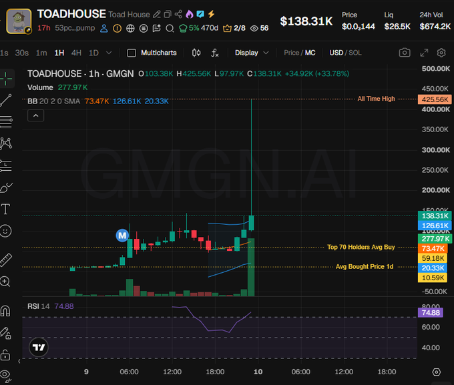Viewport: 454px width, 385px height.
Task: Click the edit pencil icon next to Toad House
Action: click(157, 14)
